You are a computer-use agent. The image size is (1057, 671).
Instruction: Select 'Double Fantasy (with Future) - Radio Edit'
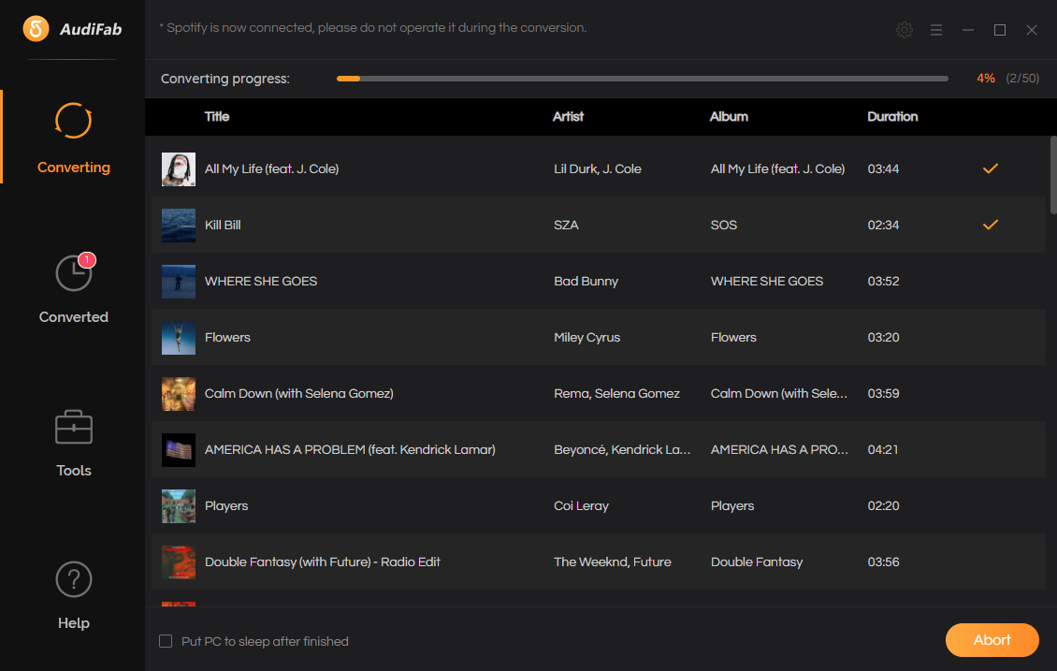tap(322, 562)
